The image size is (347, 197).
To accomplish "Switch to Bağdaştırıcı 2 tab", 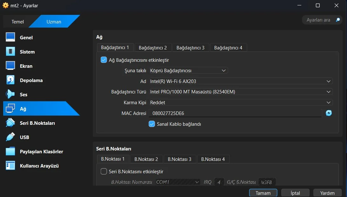I will [153, 48].
